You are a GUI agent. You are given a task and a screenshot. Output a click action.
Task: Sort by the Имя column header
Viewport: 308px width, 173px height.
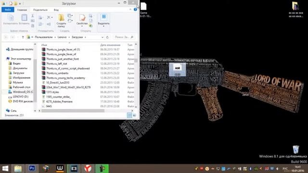[44, 45]
